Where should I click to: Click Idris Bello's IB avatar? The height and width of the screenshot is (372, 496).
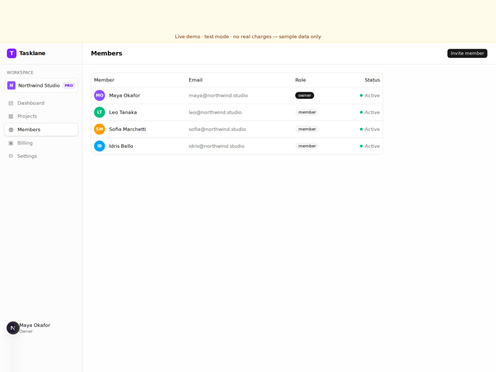[x=100, y=146]
